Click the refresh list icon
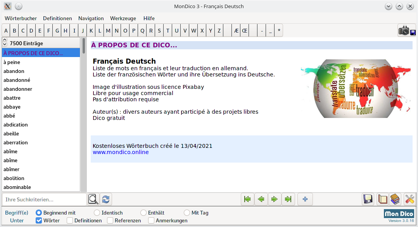Viewport: 418px width, 227px height. click(106, 199)
